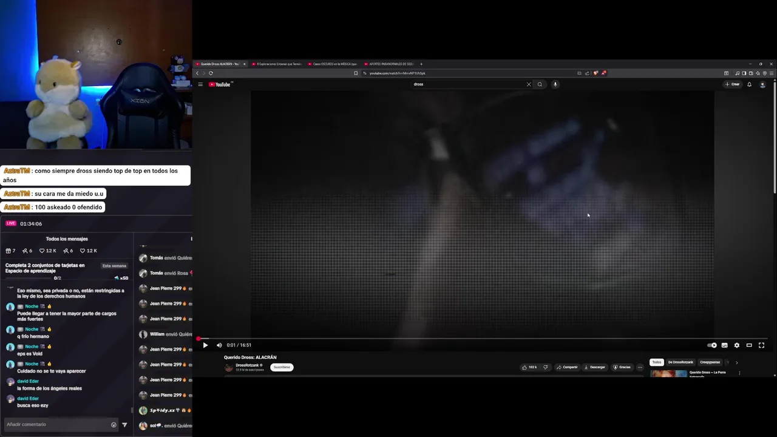Enter fullscreen in the video player
The height and width of the screenshot is (437, 777).
[x=761, y=345]
